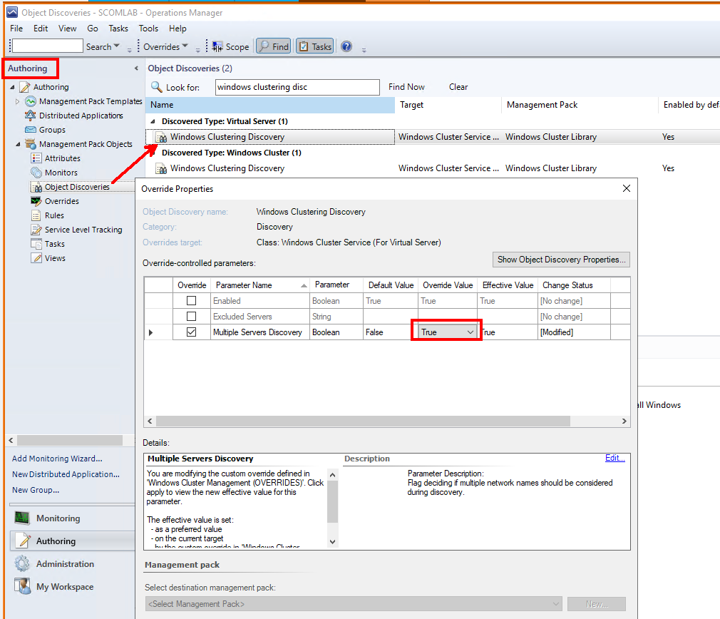The image size is (720, 619).
Task: Select the Distributed Applications tree icon
Action: point(31,116)
